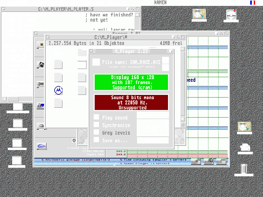Screen dimensions: 263x197
Task: Click the FPU icon in the benchmark sidebar
Action: [41, 64]
